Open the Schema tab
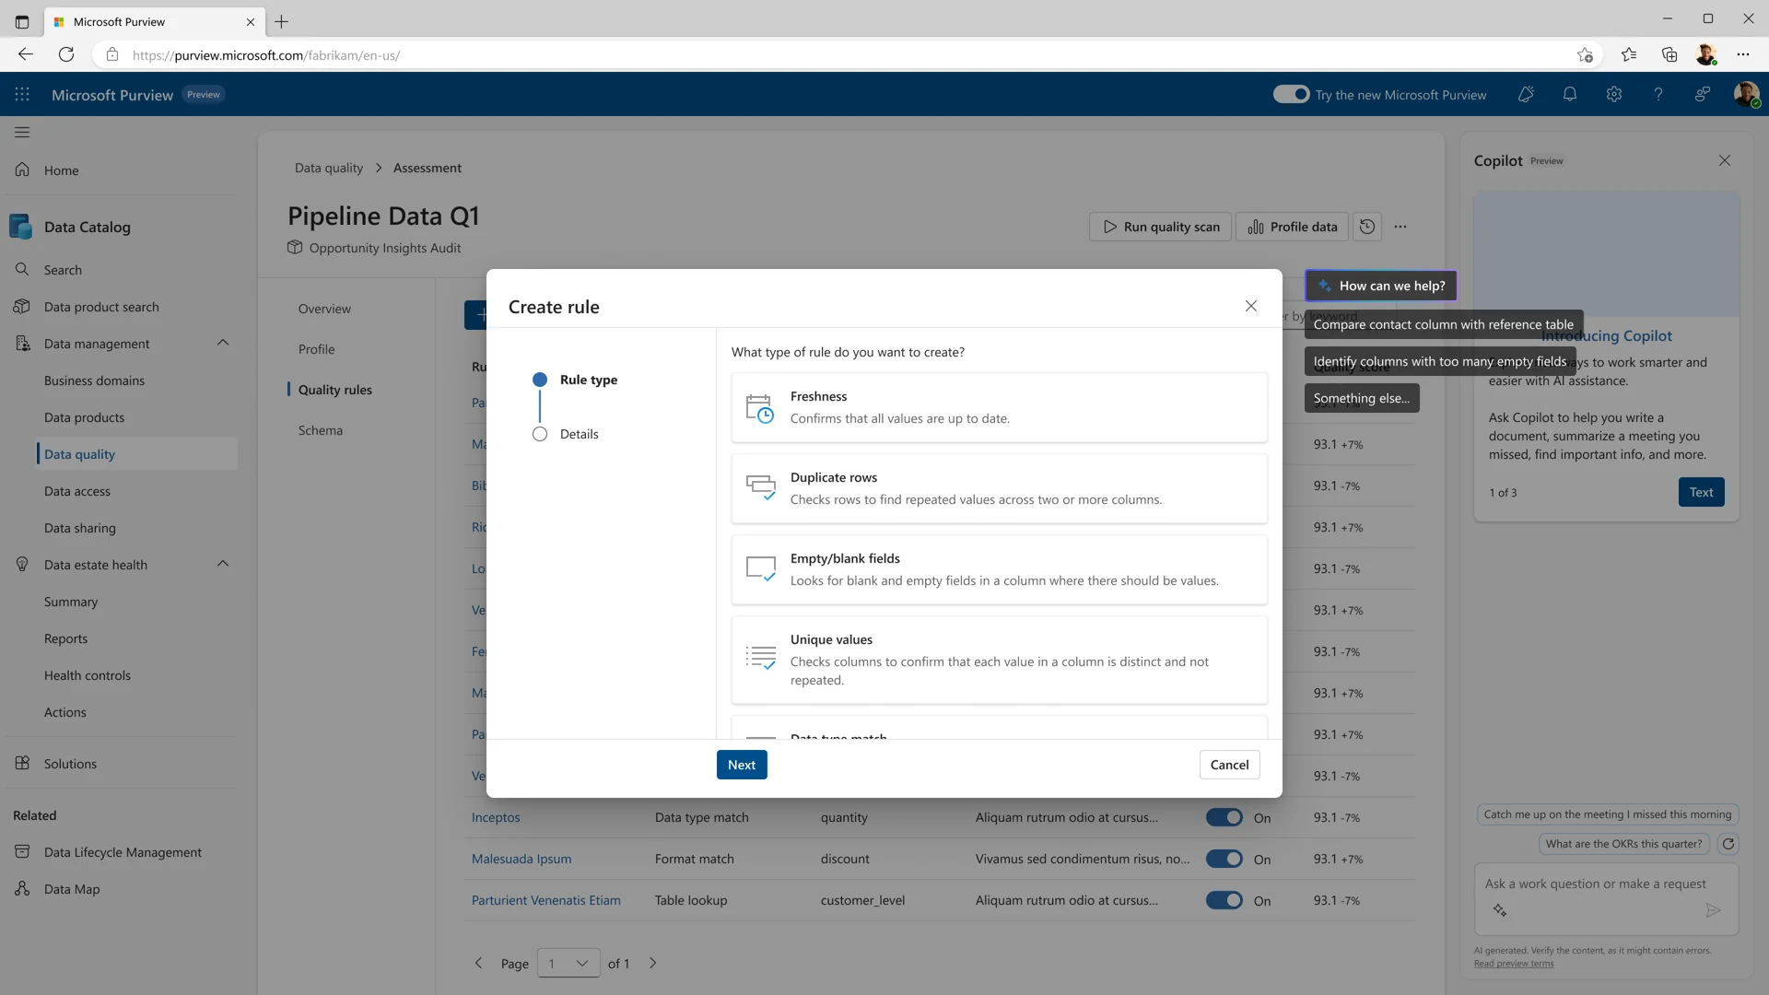This screenshot has height=995, width=1769. (x=321, y=431)
